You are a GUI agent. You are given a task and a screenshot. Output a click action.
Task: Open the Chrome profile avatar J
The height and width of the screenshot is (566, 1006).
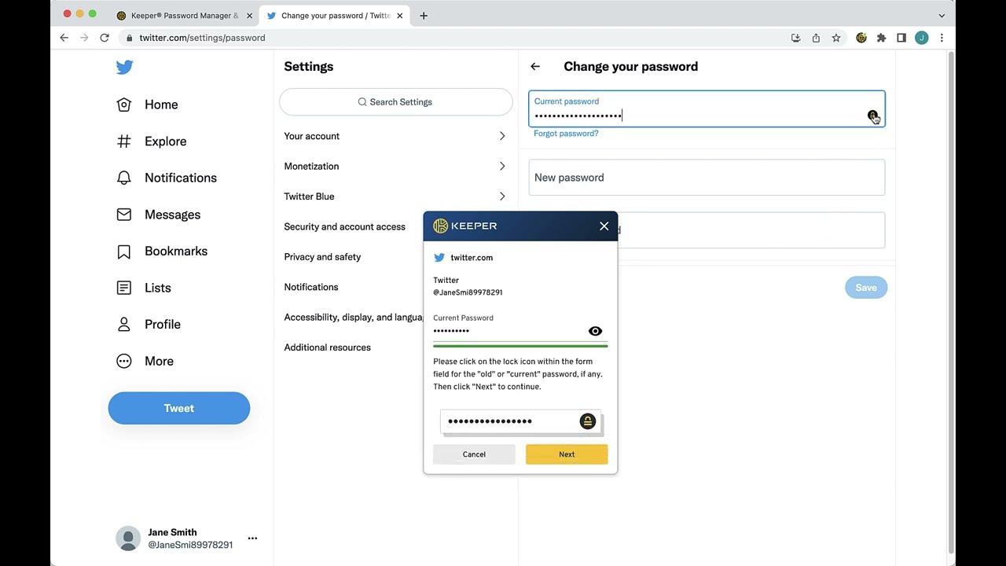pyautogui.click(x=922, y=38)
